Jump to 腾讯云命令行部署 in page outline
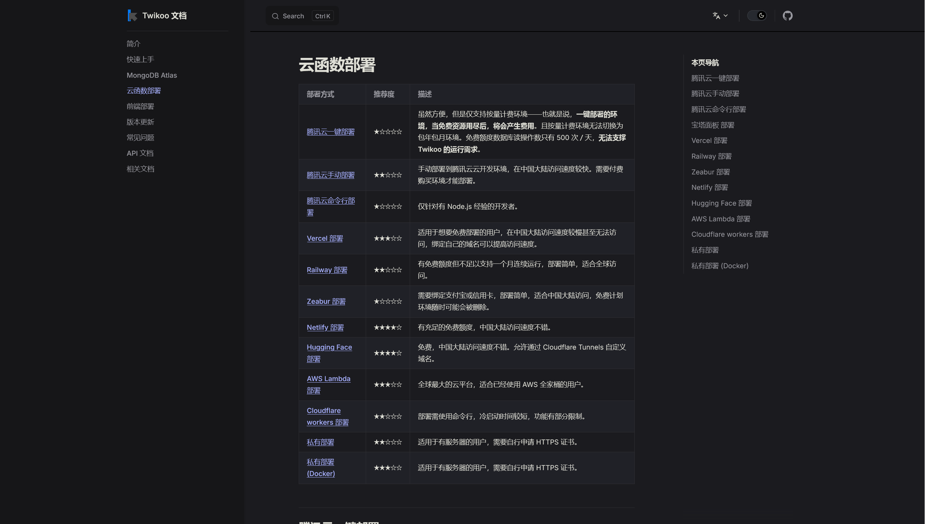The height and width of the screenshot is (524, 925). point(718,110)
